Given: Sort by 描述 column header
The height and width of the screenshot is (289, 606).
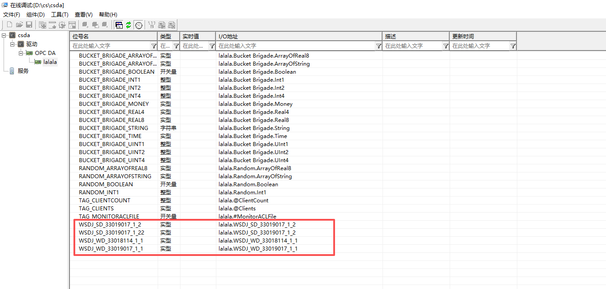Looking at the screenshot, I should 416,37.
